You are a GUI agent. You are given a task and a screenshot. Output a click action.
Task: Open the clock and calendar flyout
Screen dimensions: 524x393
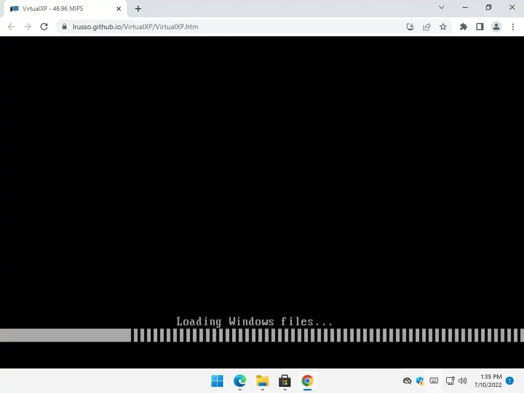click(x=488, y=381)
